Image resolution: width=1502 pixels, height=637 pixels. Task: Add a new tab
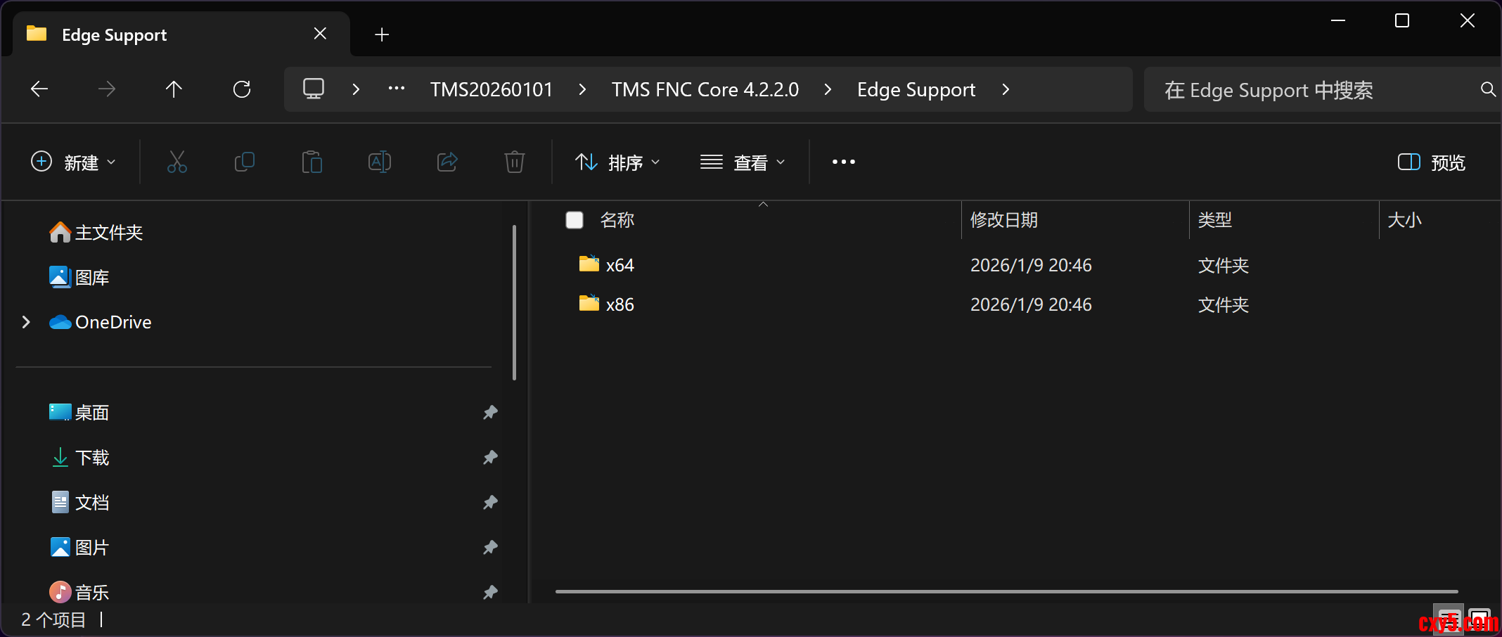382,34
